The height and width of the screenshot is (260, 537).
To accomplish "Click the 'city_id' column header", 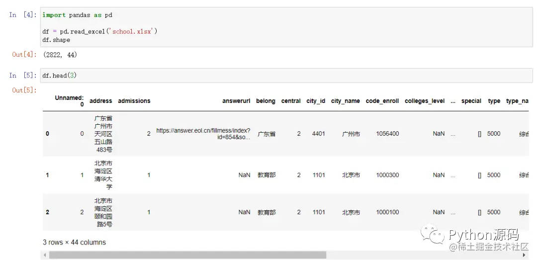I will pyautogui.click(x=316, y=101).
